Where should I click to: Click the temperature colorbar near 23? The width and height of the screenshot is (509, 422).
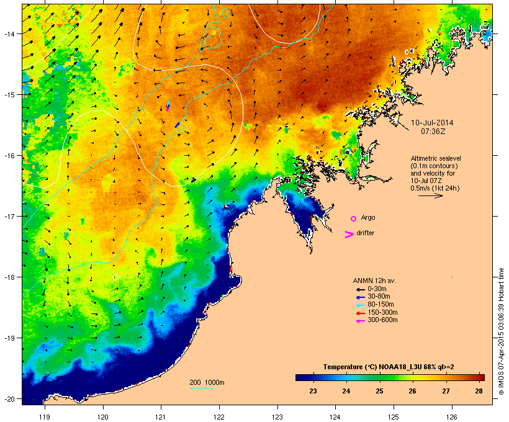click(313, 377)
